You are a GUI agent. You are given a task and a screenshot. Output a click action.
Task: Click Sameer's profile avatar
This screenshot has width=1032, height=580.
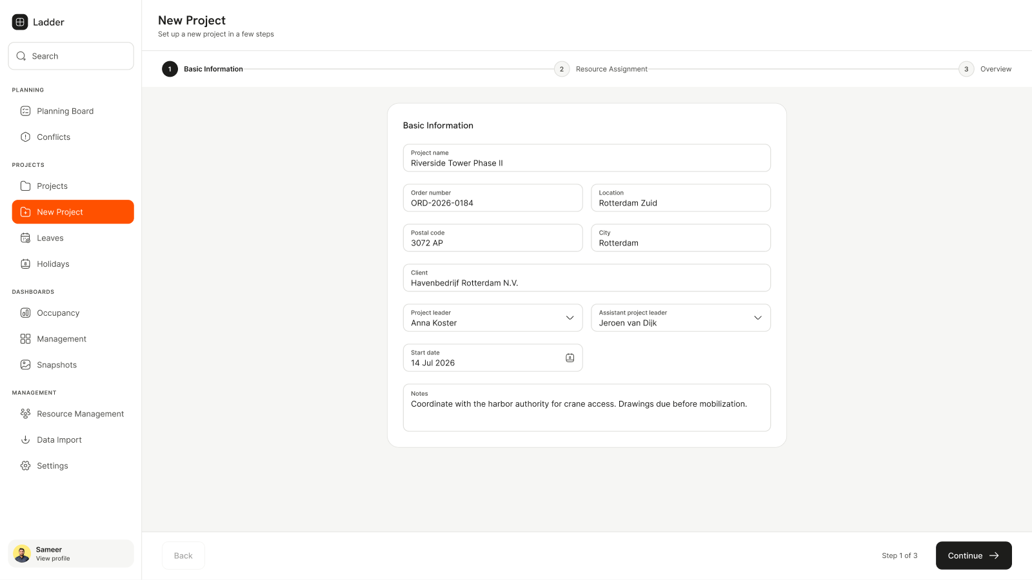click(22, 554)
